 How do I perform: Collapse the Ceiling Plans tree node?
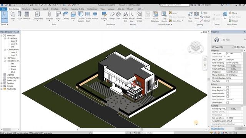pos(5,49)
